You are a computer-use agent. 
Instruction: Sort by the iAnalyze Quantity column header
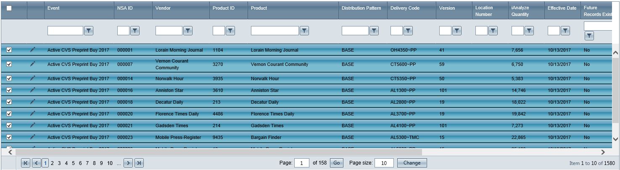click(x=520, y=11)
